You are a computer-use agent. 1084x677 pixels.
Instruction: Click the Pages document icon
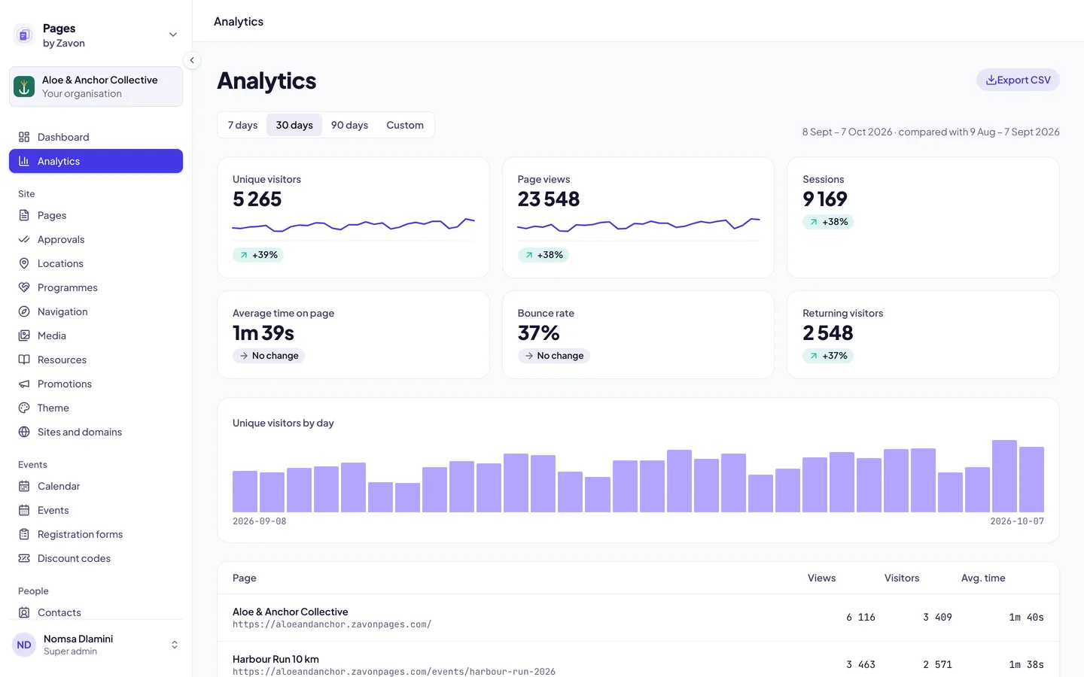coord(24,215)
